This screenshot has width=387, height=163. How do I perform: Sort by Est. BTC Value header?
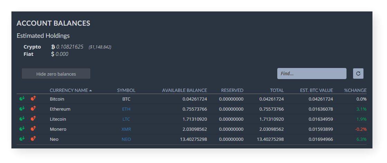click(x=316, y=91)
